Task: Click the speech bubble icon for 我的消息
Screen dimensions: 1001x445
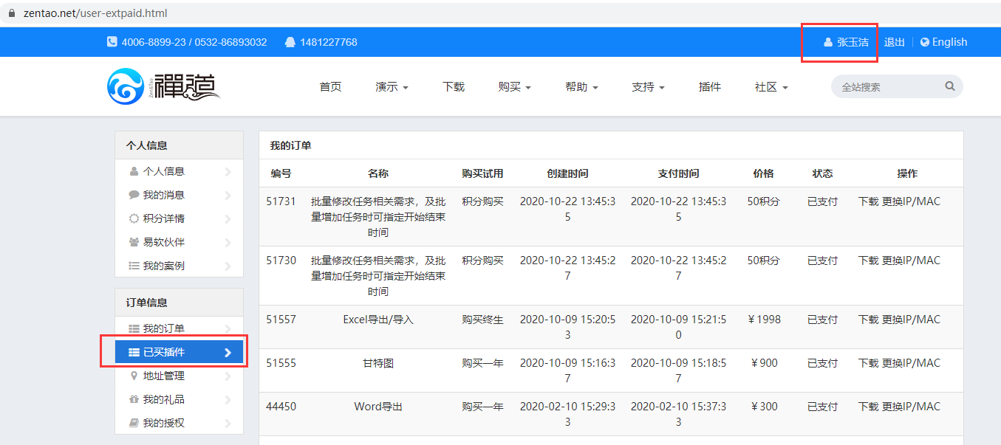Action: click(x=134, y=195)
